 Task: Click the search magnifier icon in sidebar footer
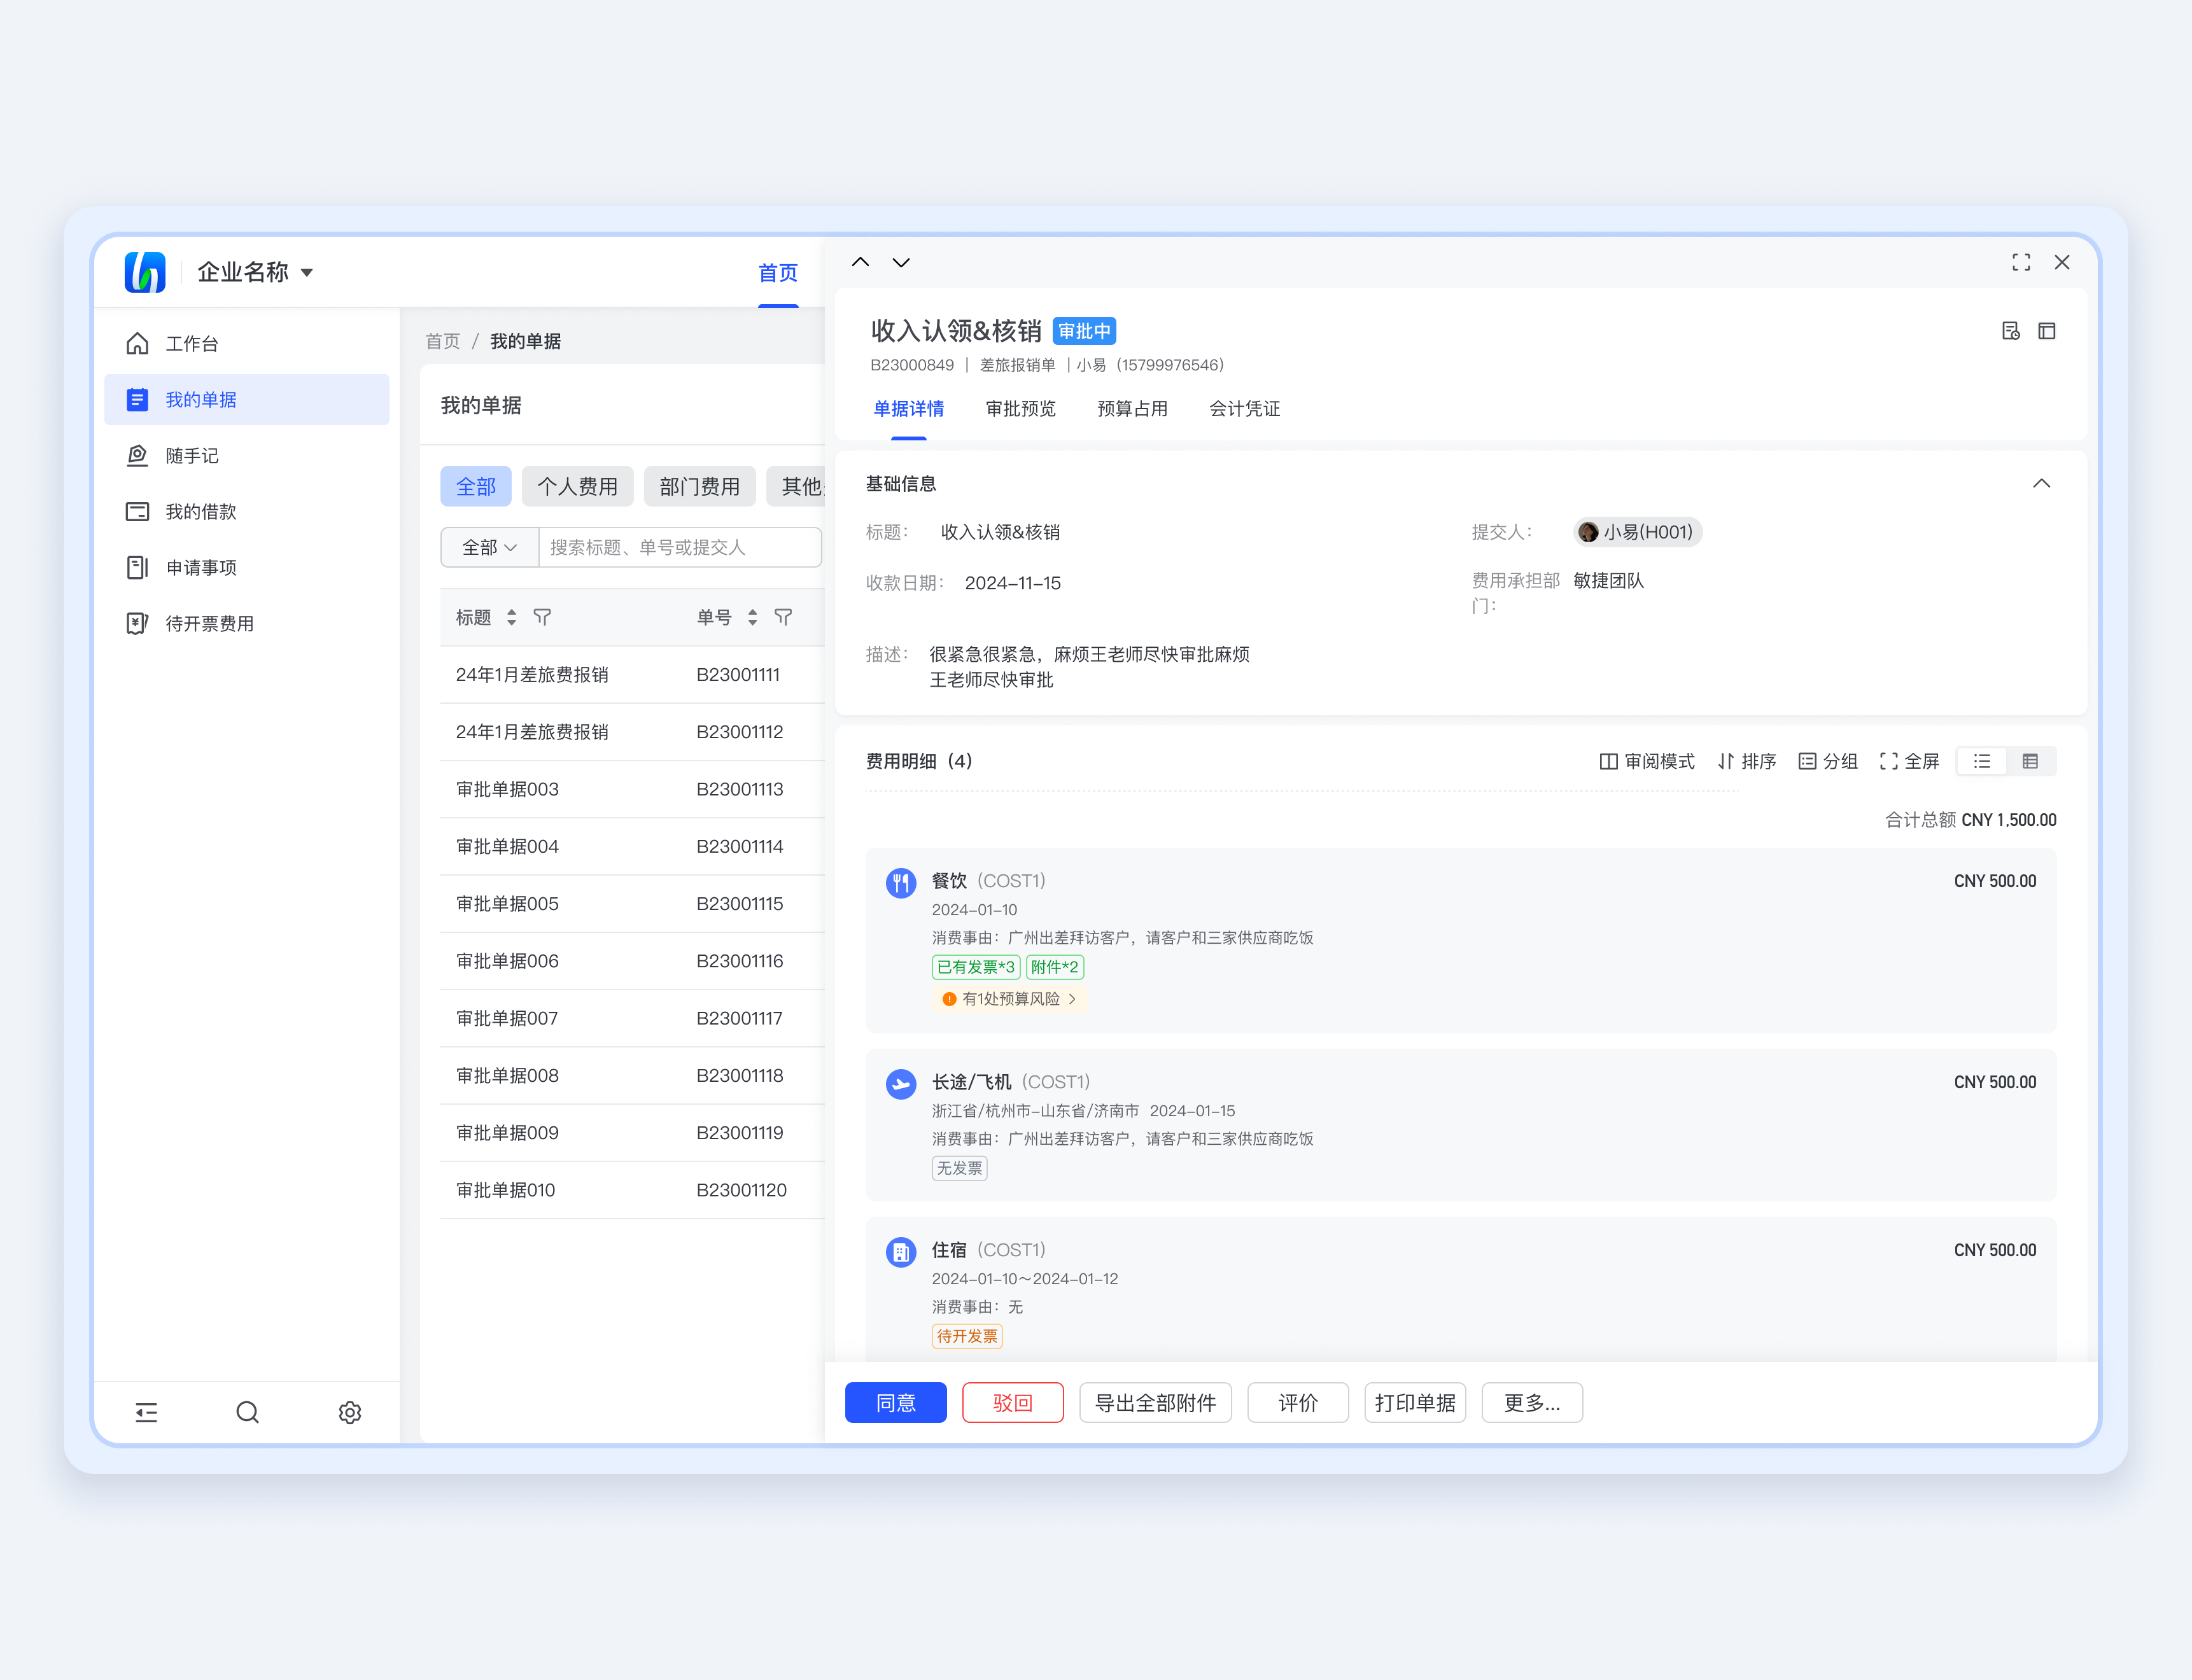click(247, 1412)
